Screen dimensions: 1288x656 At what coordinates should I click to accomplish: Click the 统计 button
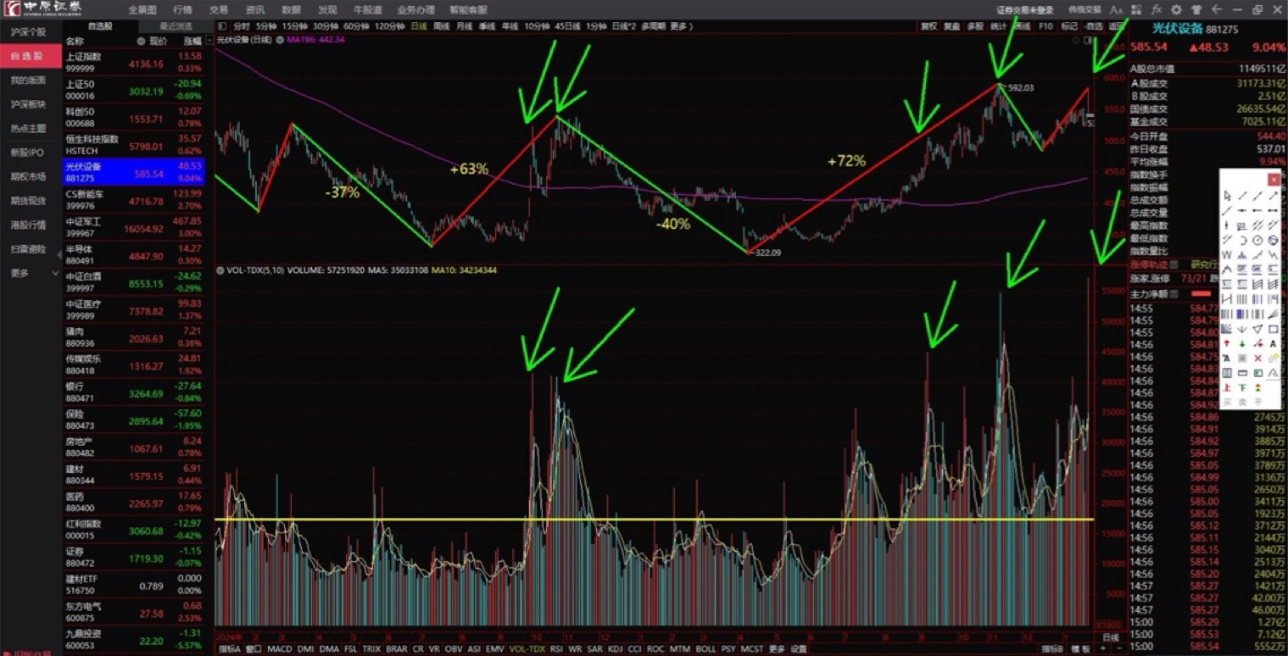coord(999,26)
